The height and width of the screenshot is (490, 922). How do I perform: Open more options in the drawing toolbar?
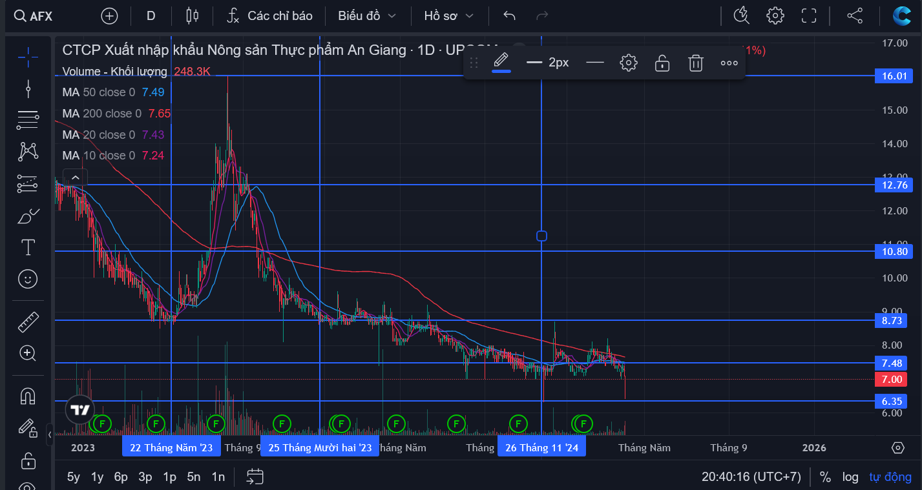(729, 63)
